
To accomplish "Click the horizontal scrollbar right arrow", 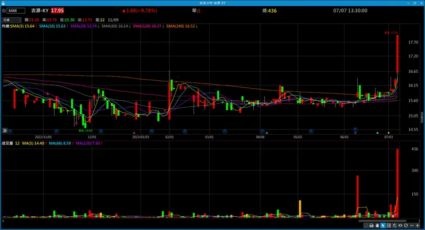I will [419, 221].
